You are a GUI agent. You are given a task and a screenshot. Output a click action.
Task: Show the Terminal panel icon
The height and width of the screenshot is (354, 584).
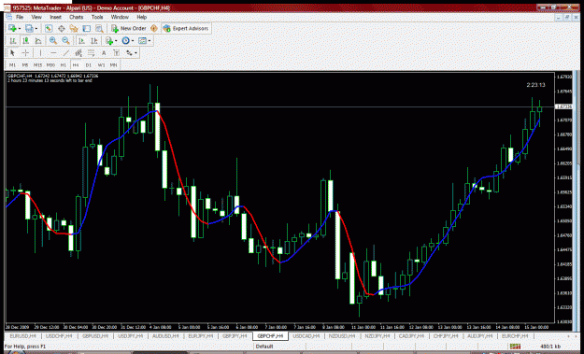(86, 28)
